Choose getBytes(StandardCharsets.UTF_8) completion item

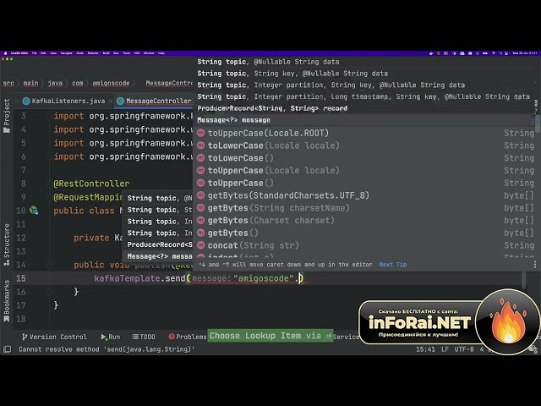coord(365,195)
